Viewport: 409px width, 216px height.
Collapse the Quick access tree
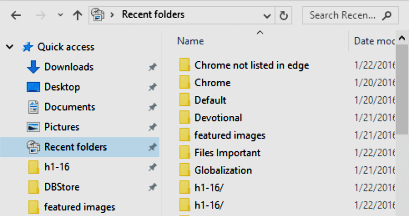click(x=9, y=47)
